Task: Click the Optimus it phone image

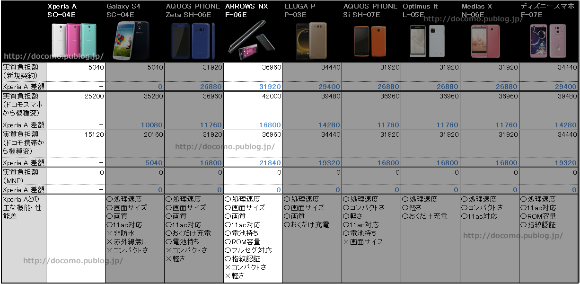Action: point(428,41)
